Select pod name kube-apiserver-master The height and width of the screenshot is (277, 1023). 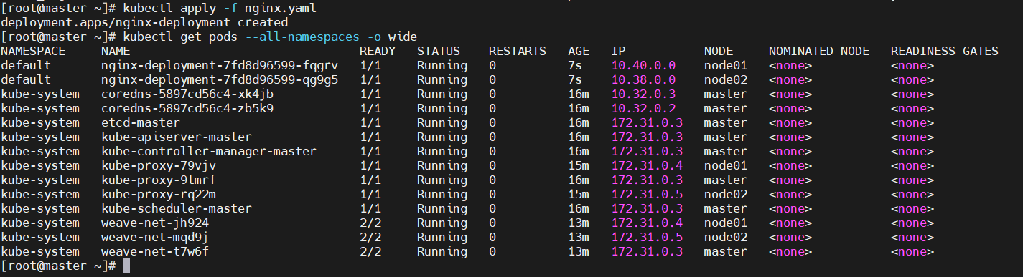[177, 137]
